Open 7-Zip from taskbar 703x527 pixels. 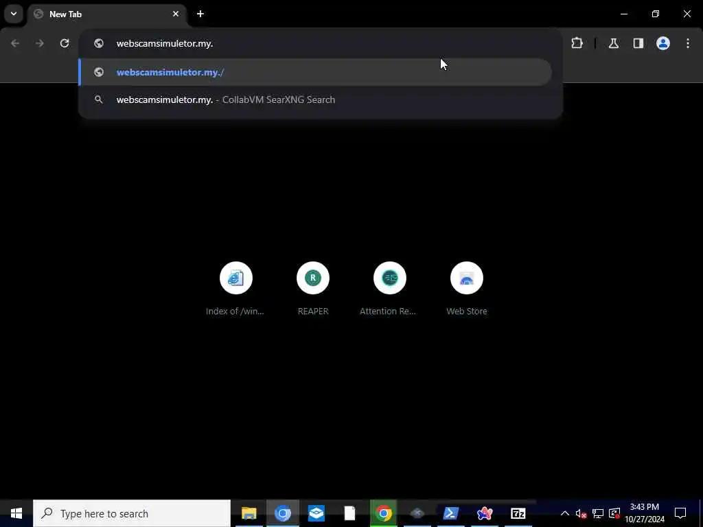click(x=518, y=513)
